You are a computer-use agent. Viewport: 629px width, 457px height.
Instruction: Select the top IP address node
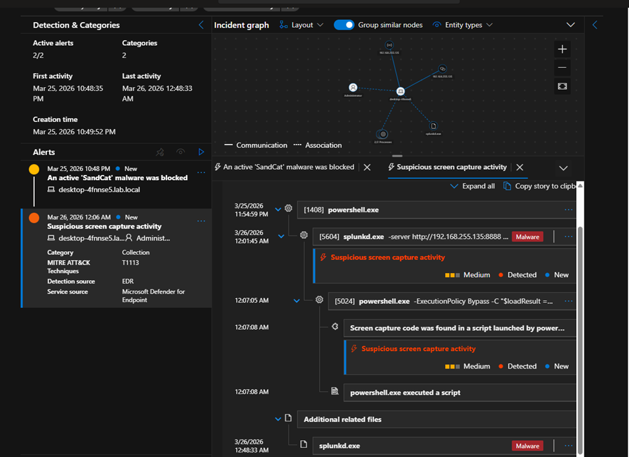click(x=389, y=45)
